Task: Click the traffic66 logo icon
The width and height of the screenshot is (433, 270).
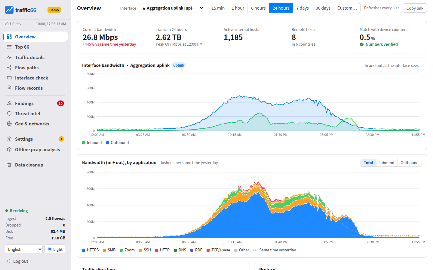Action: coord(9,10)
